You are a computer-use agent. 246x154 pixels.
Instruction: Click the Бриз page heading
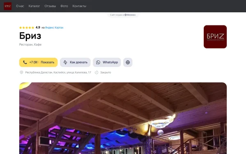(x=30, y=36)
